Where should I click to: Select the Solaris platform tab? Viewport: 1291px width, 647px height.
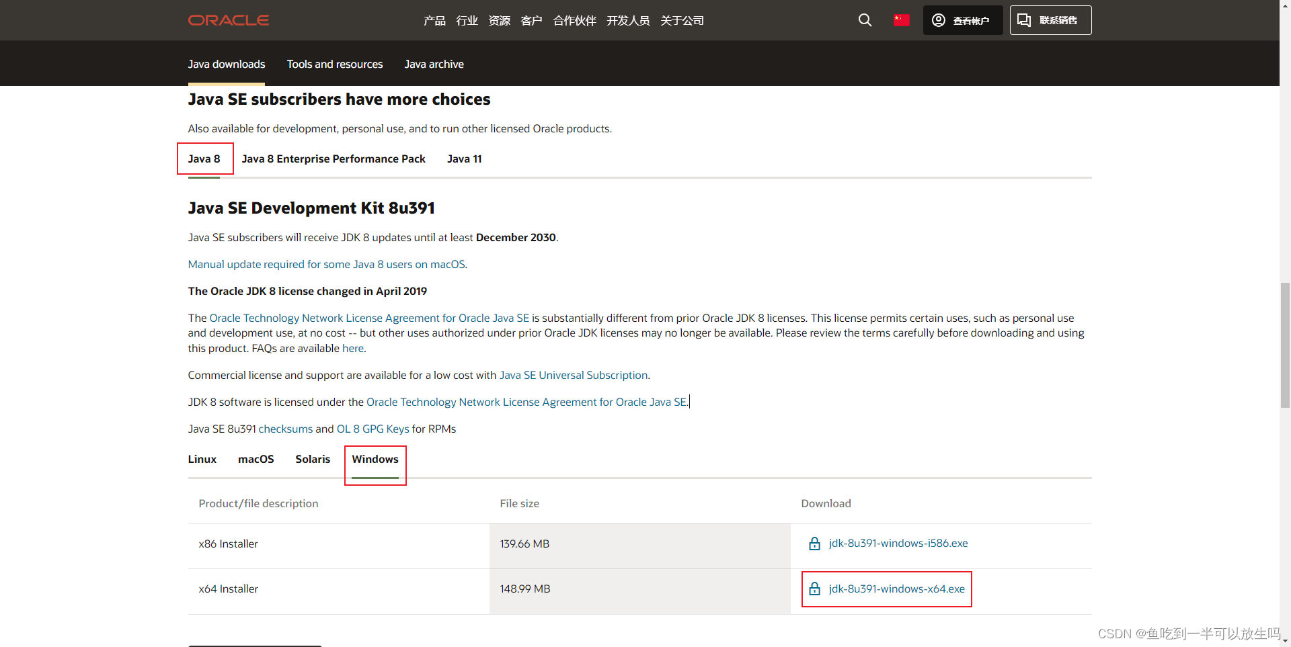pyautogui.click(x=313, y=459)
